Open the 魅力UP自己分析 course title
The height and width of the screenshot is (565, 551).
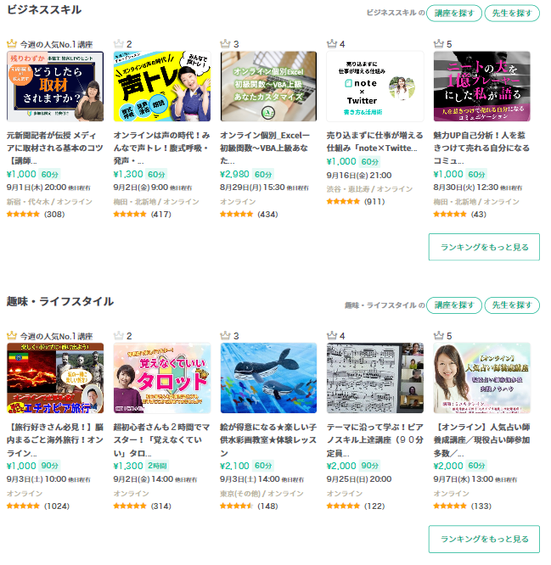pyautogui.click(x=481, y=148)
